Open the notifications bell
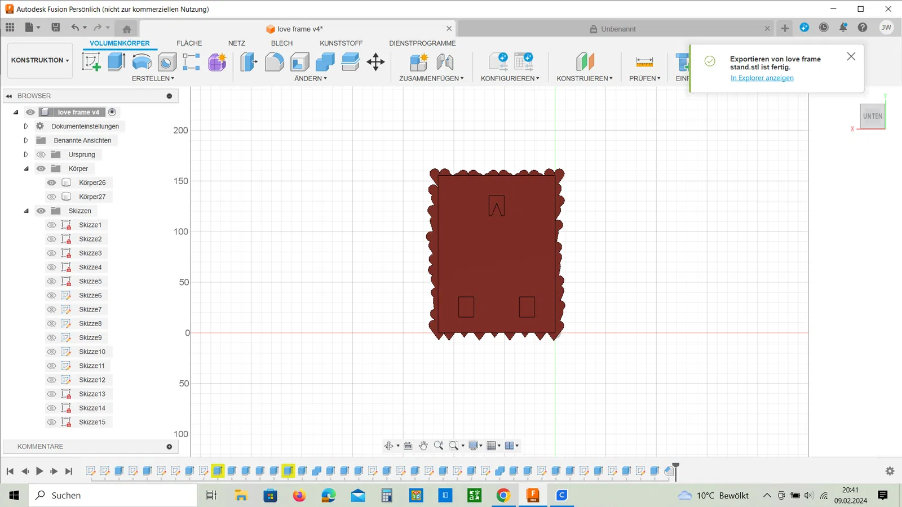902x507 pixels. point(843,28)
